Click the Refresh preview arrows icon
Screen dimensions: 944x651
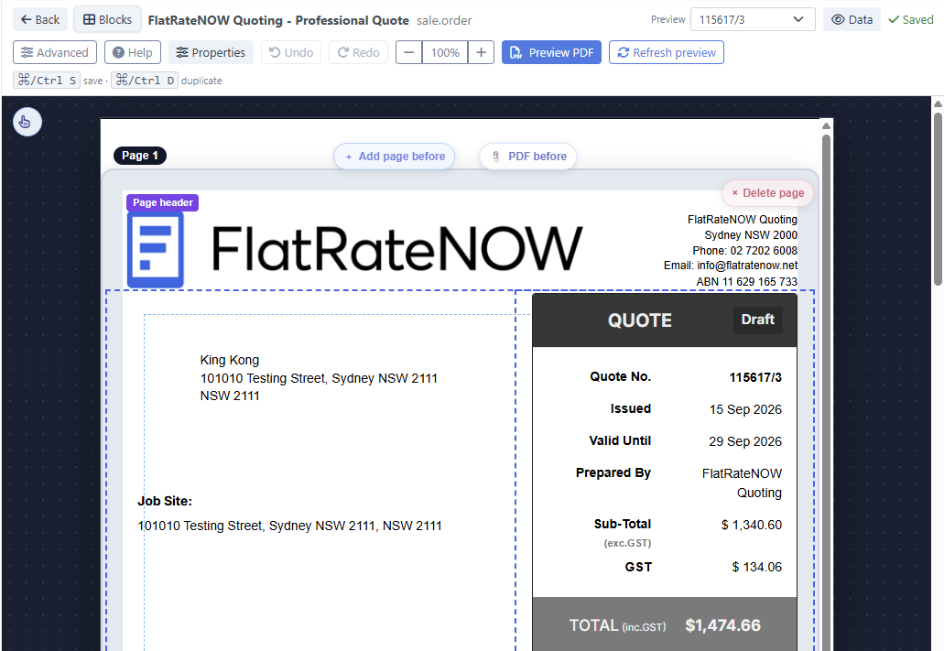tap(624, 53)
